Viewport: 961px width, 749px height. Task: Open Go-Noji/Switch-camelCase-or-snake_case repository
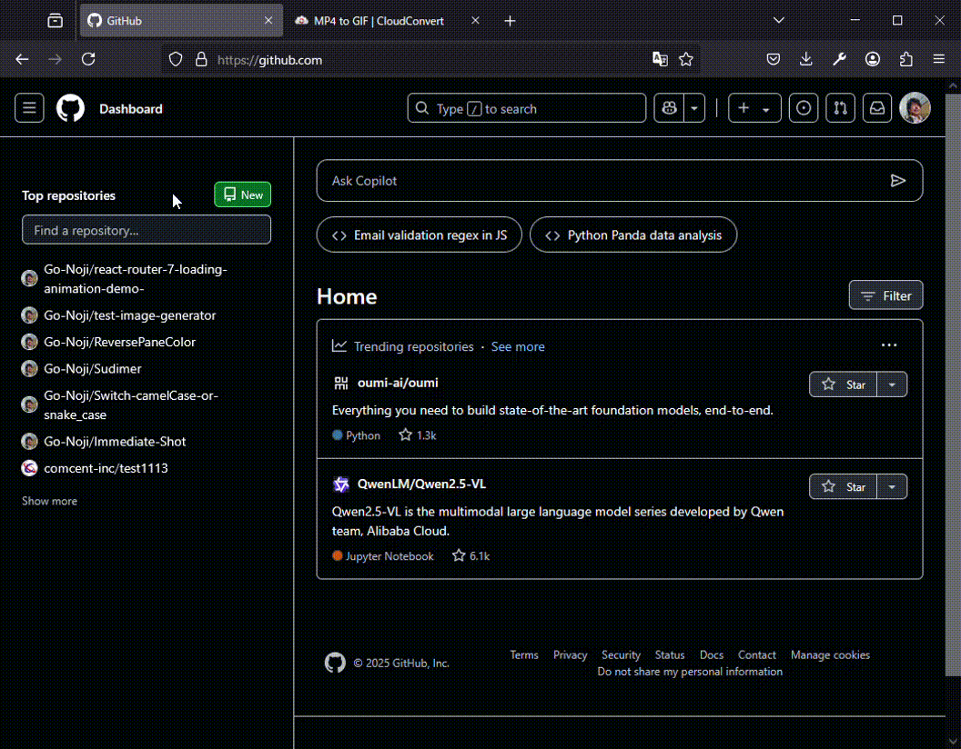[131, 404]
